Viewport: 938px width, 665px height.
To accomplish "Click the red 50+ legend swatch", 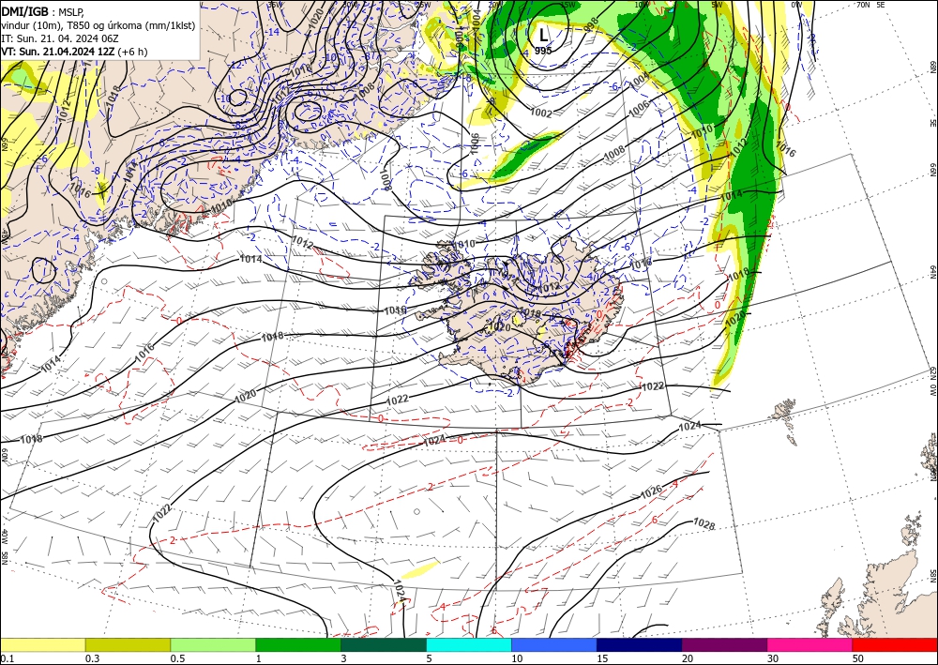I will [895, 644].
